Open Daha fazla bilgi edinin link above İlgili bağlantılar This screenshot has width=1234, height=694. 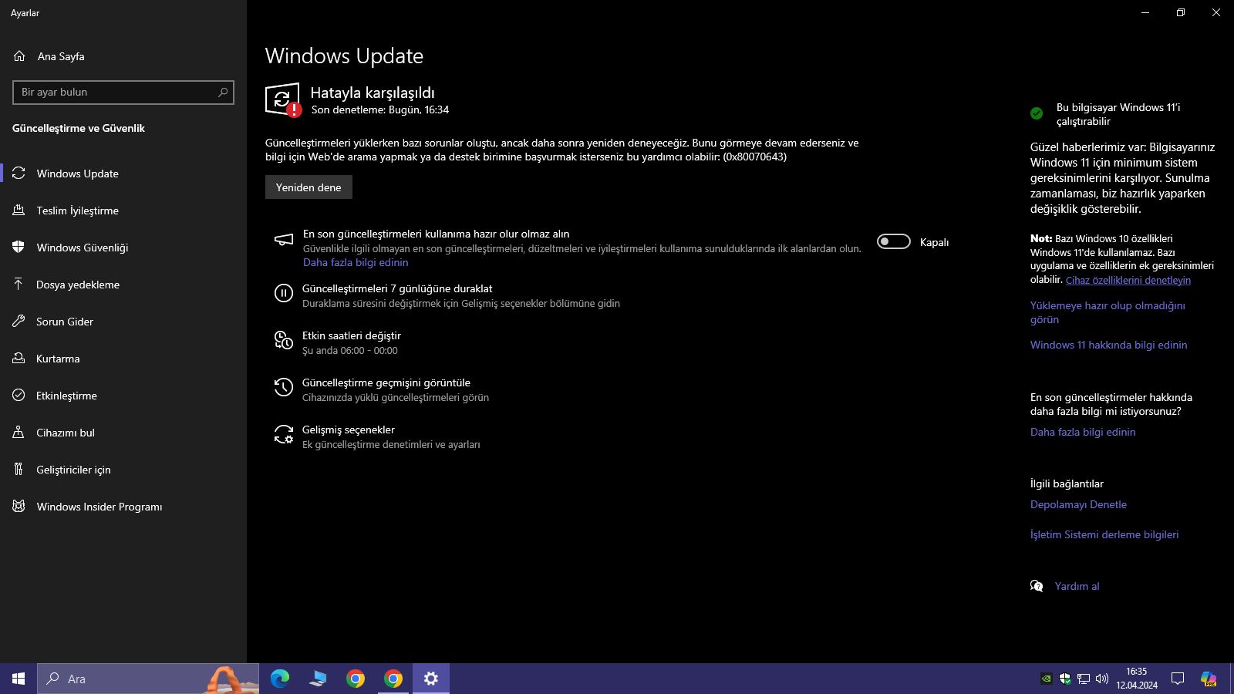coord(1083,432)
